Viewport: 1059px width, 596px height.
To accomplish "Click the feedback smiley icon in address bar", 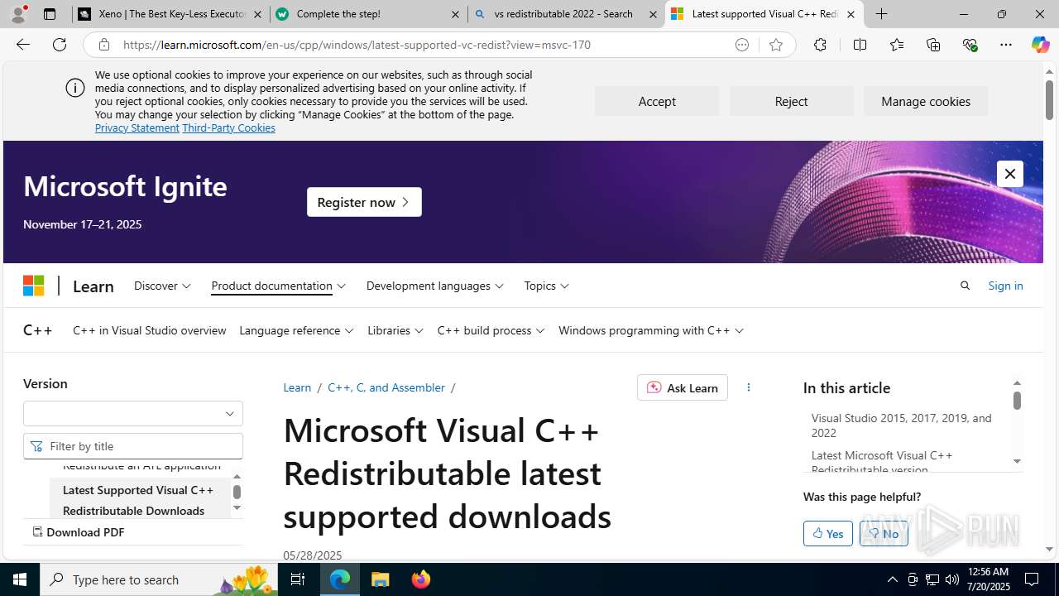I will coord(742,45).
